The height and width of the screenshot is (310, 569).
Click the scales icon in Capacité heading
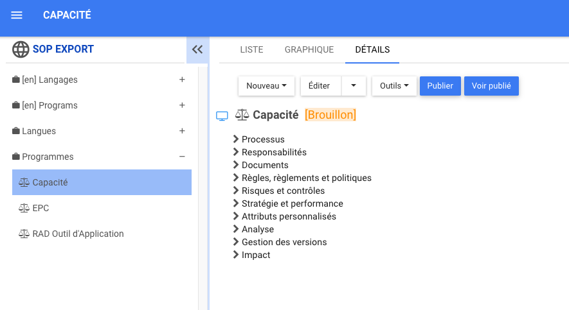(242, 115)
